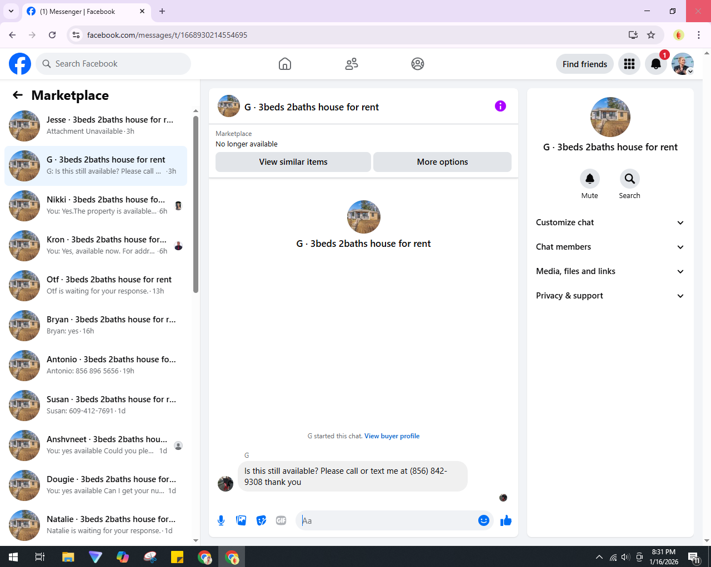This screenshot has width=711, height=567.
Task: Expand the Customize chat section
Action: (x=610, y=222)
